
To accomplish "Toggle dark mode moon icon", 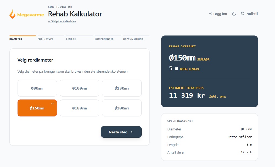I will click(234, 14).
